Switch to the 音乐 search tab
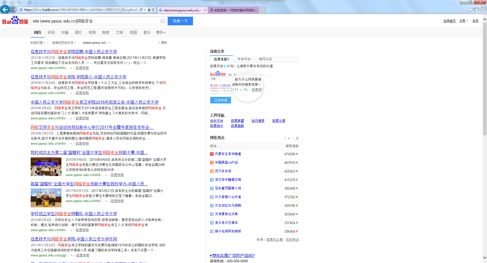This screenshot has width=487, height=263. pyautogui.click(x=147, y=32)
